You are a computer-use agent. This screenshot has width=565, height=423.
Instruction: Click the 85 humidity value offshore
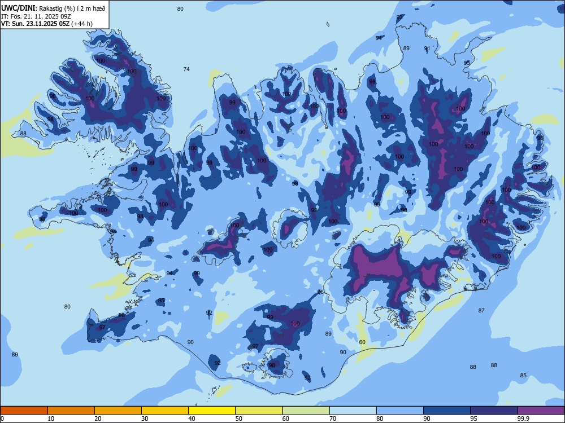(523, 376)
